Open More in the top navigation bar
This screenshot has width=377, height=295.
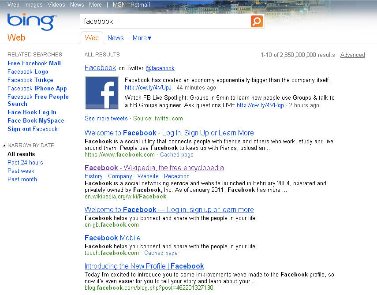(95, 4)
